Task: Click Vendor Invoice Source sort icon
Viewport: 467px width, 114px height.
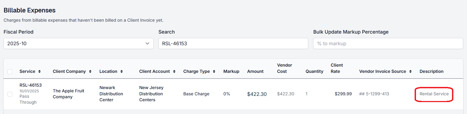Action: 411,71
